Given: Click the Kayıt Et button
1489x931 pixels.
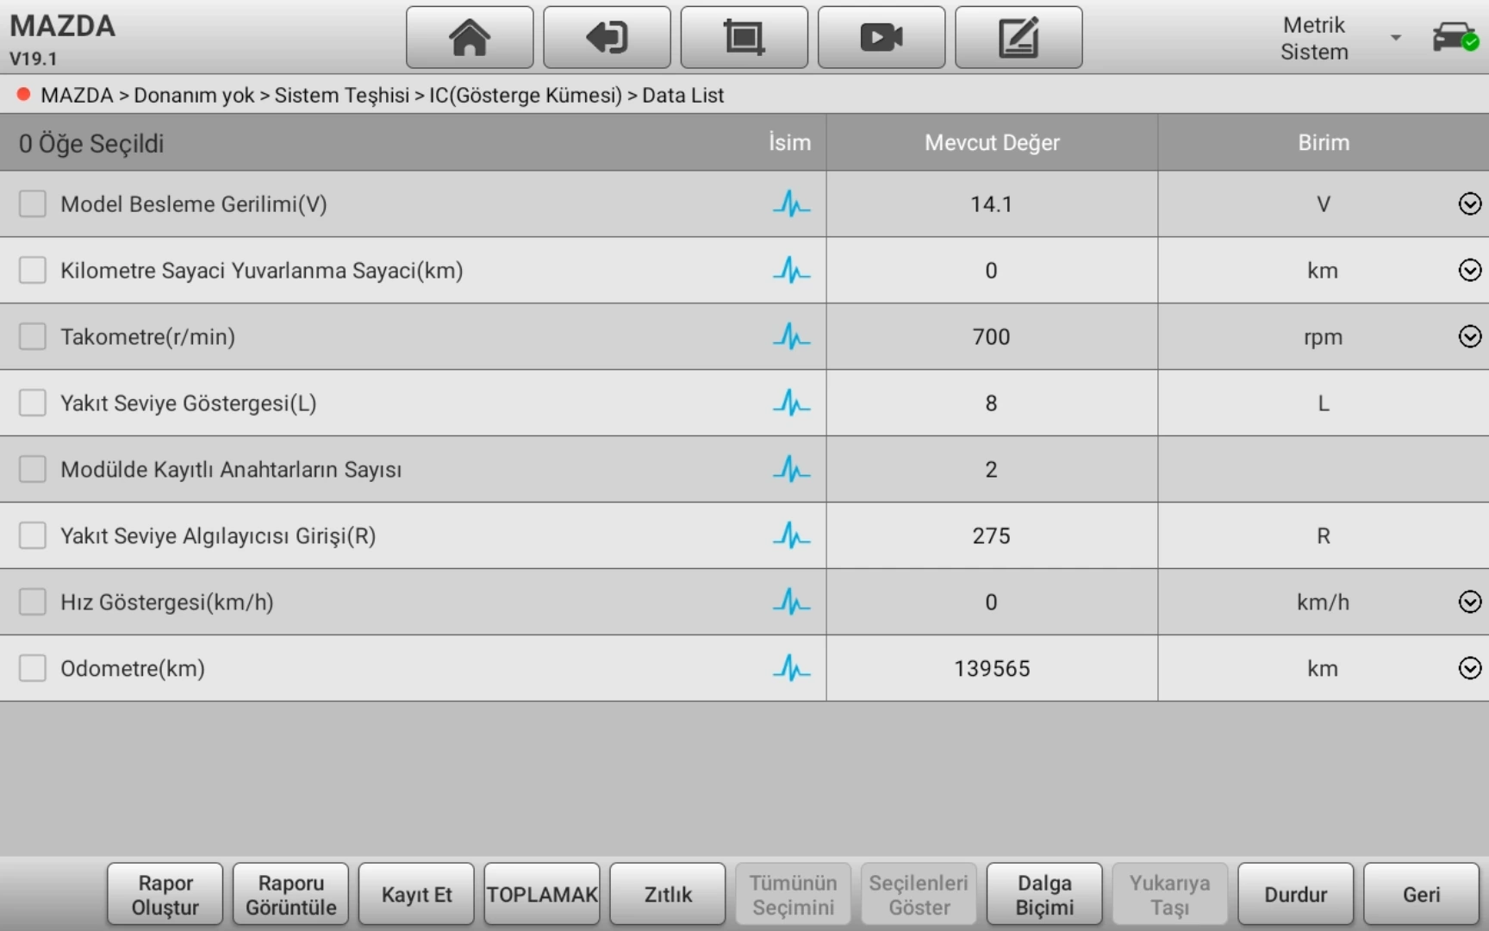Looking at the screenshot, I should pos(416,895).
